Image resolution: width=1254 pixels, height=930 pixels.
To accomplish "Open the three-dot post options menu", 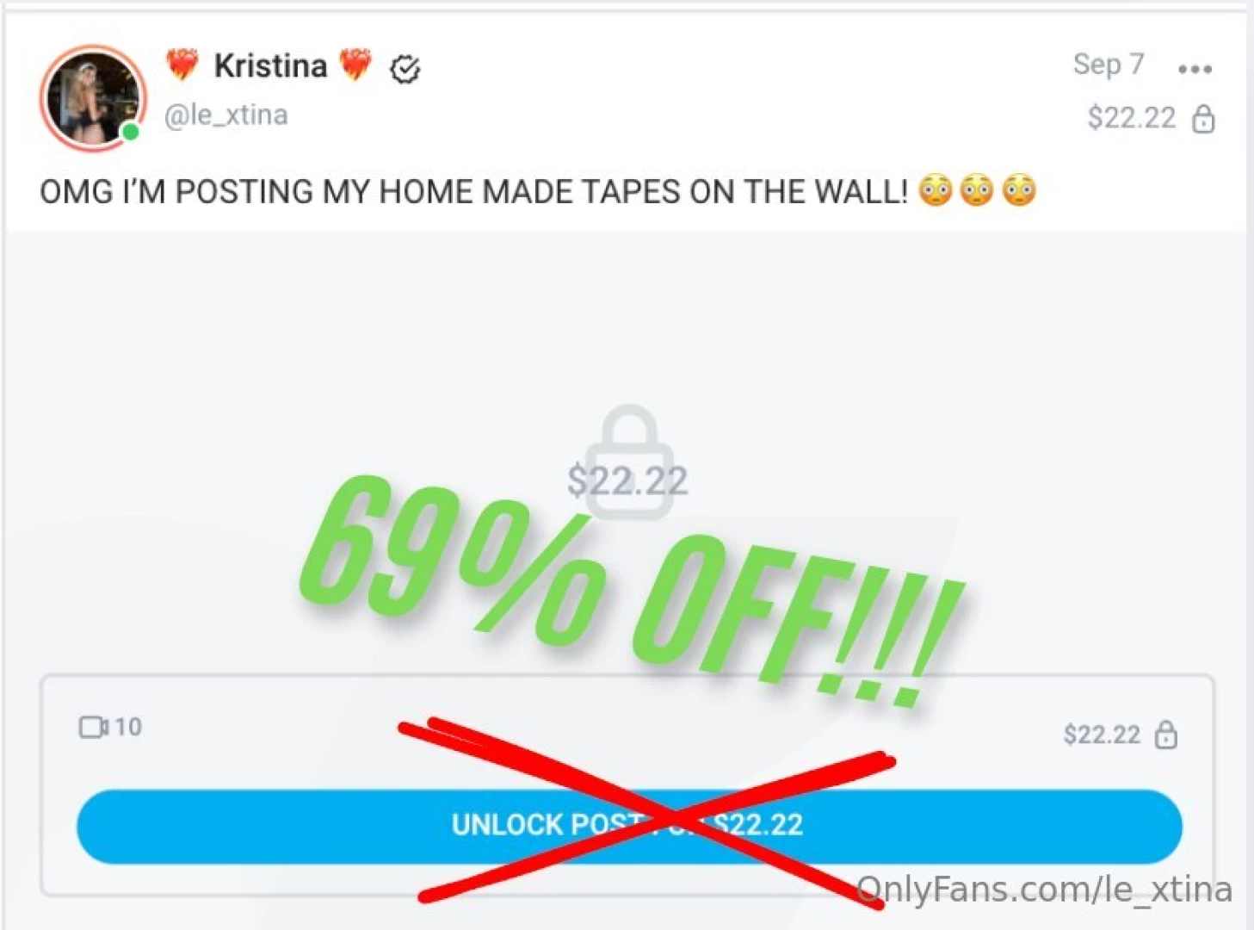I will pos(1195,69).
